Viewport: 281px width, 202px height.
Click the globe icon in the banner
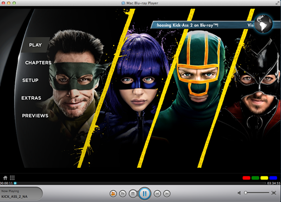click(x=263, y=24)
